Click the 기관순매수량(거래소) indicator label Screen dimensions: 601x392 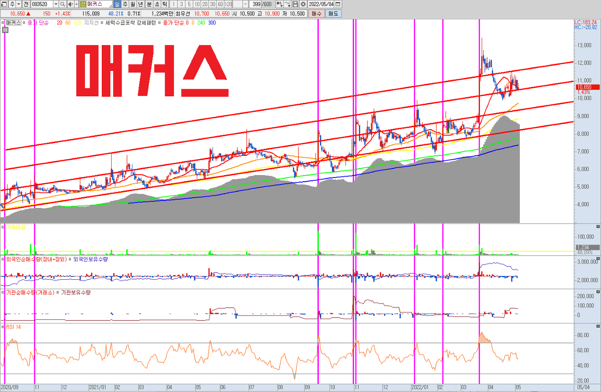[x=30, y=292]
